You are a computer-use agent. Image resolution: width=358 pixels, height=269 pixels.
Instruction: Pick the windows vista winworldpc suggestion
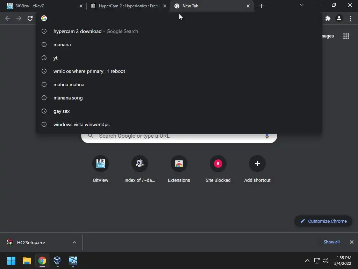(179, 124)
